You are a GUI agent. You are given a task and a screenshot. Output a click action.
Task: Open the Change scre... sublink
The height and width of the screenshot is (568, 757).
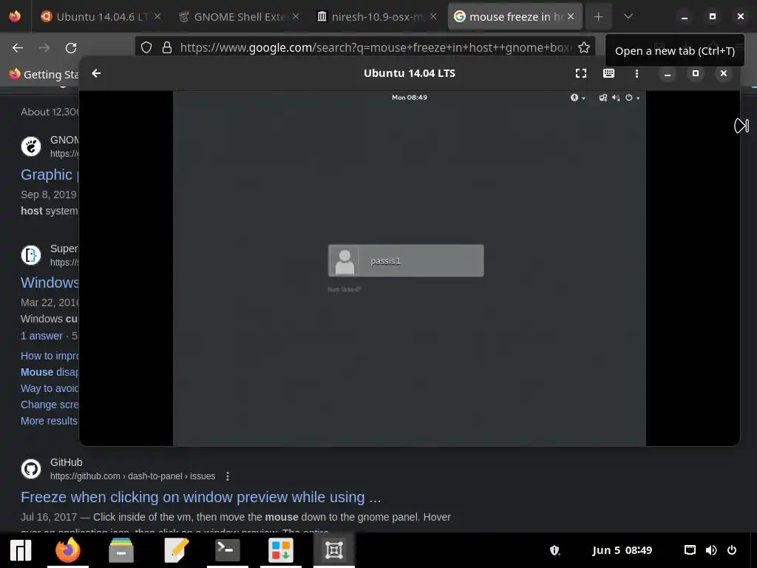pos(50,405)
